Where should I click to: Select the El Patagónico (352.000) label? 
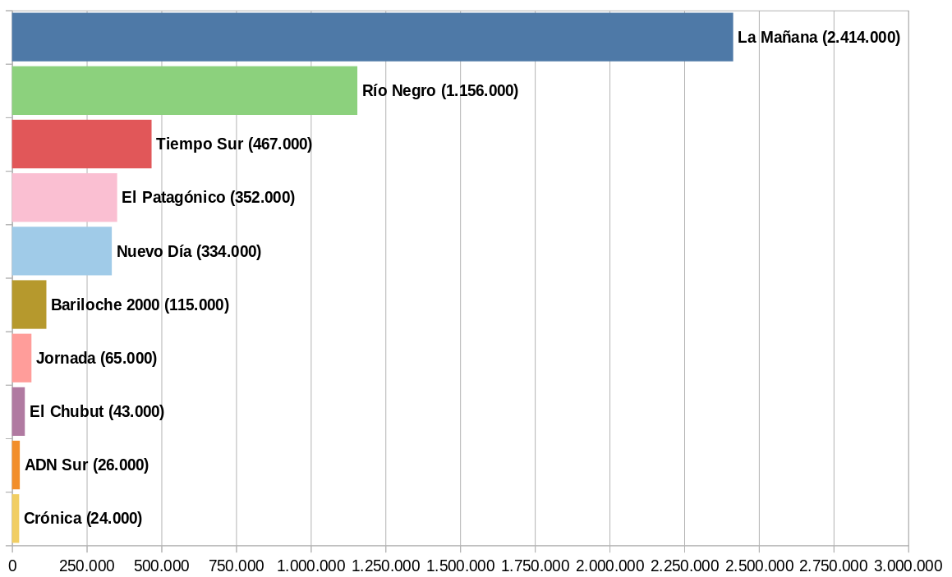208,197
